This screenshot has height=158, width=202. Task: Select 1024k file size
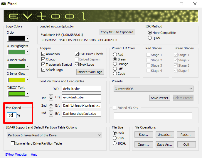119,143
